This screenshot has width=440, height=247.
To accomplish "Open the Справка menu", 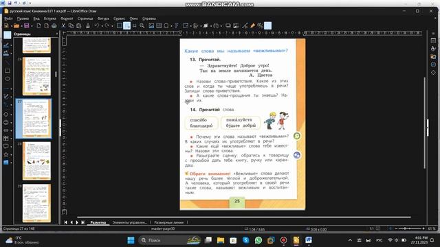I will click(x=149, y=19).
